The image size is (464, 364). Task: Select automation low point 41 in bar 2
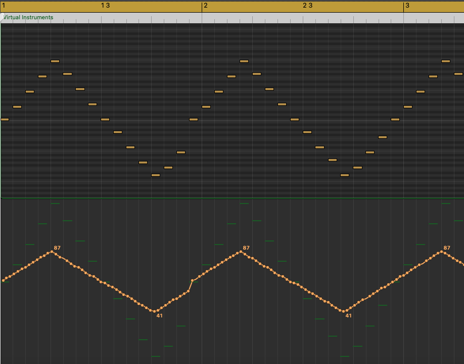(x=344, y=311)
